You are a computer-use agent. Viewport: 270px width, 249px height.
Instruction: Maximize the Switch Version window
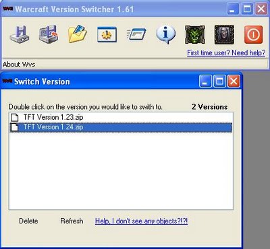pyautogui.click(x=219, y=81)
